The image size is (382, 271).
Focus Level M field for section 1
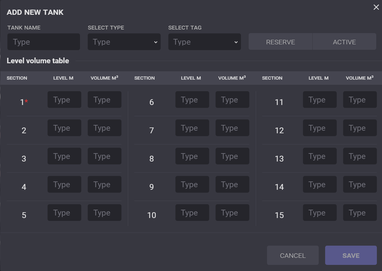click(x=64, y=100)
